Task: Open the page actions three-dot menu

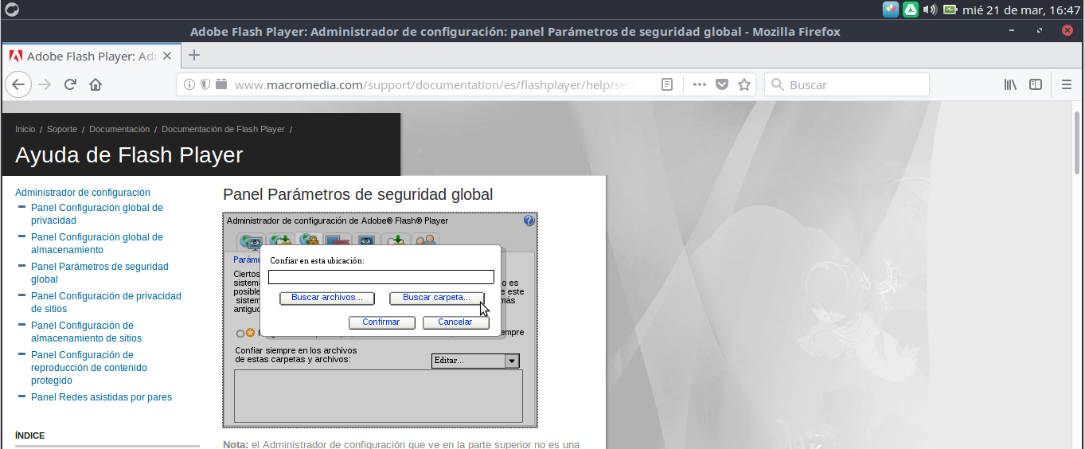Action: coord(700,84)
